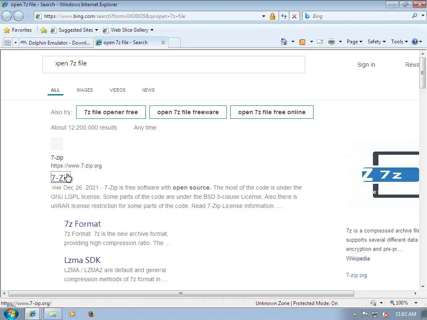
Task: Click the Wikipedia link in sidebar
Action: (x=358, y=258)
